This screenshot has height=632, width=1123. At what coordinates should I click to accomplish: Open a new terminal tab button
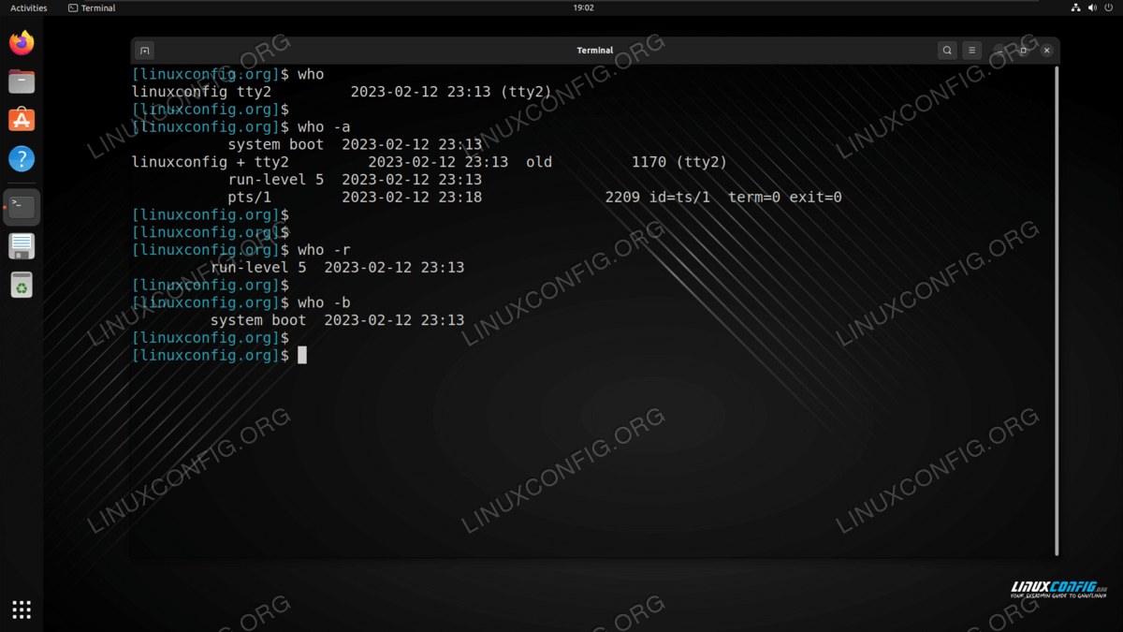tap(144, 51)
